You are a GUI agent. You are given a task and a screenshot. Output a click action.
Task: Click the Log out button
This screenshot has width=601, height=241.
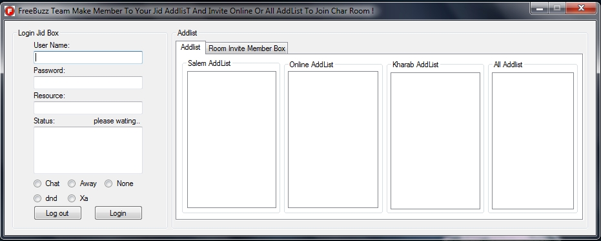click(57, 213)
